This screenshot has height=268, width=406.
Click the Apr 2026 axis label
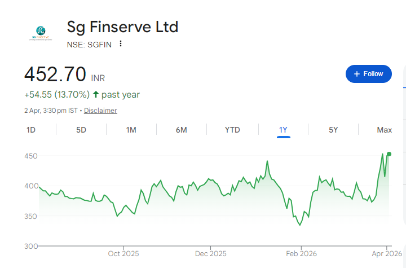point(387,253)
